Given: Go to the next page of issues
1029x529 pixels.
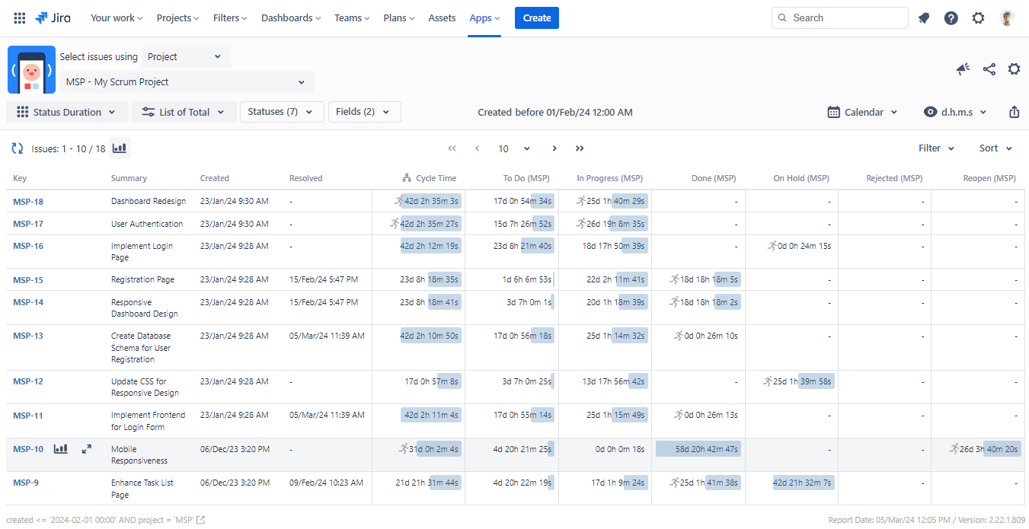Looking at the screenshot, I should click(554, 148).
